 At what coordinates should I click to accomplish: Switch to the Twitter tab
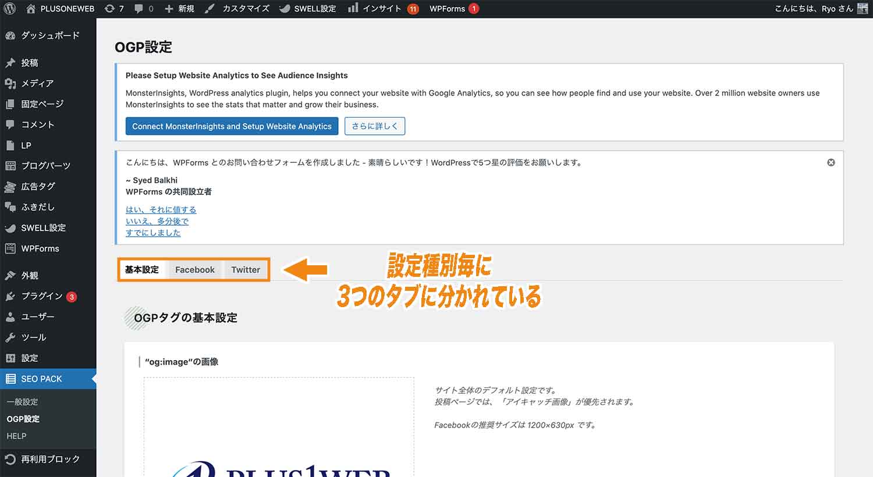click(x=245, y=269)
